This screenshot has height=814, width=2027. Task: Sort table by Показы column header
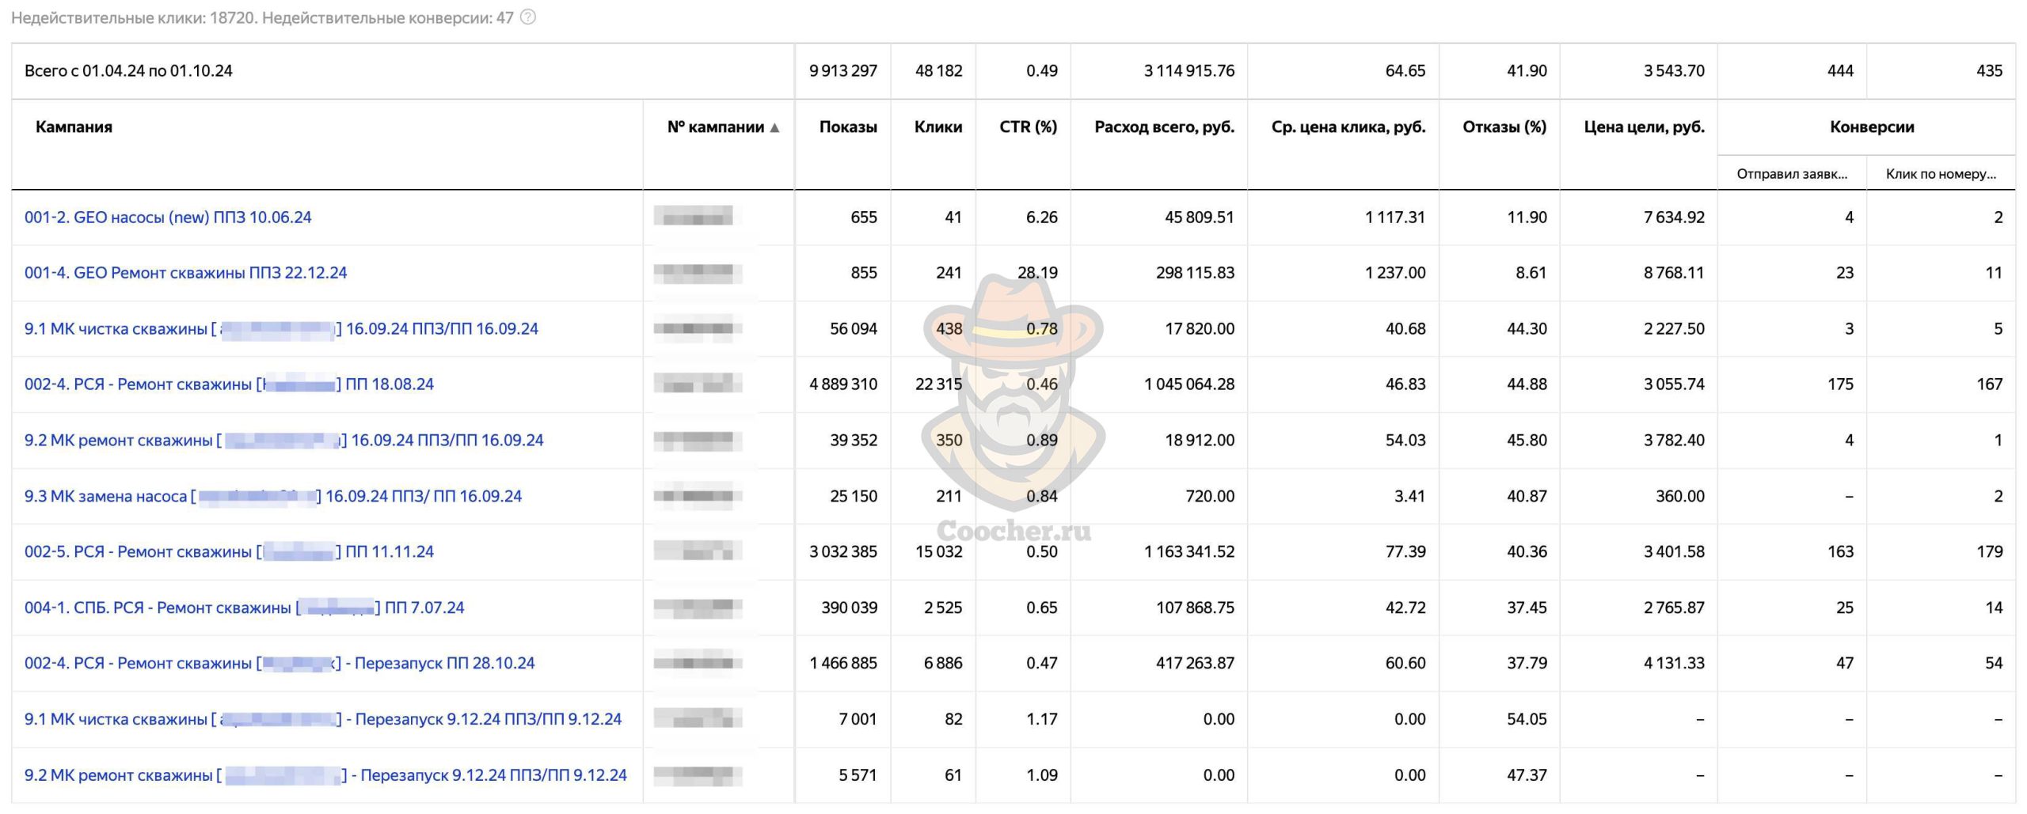[x=848, y=127]
